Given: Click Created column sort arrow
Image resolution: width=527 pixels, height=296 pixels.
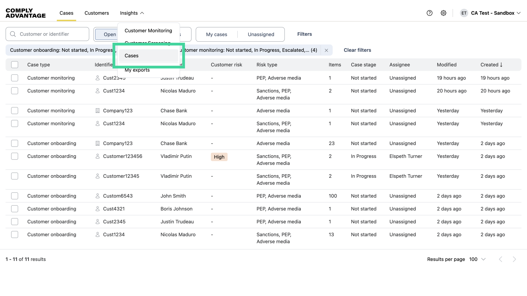Looking at the screenshot, I should (501, 65).
